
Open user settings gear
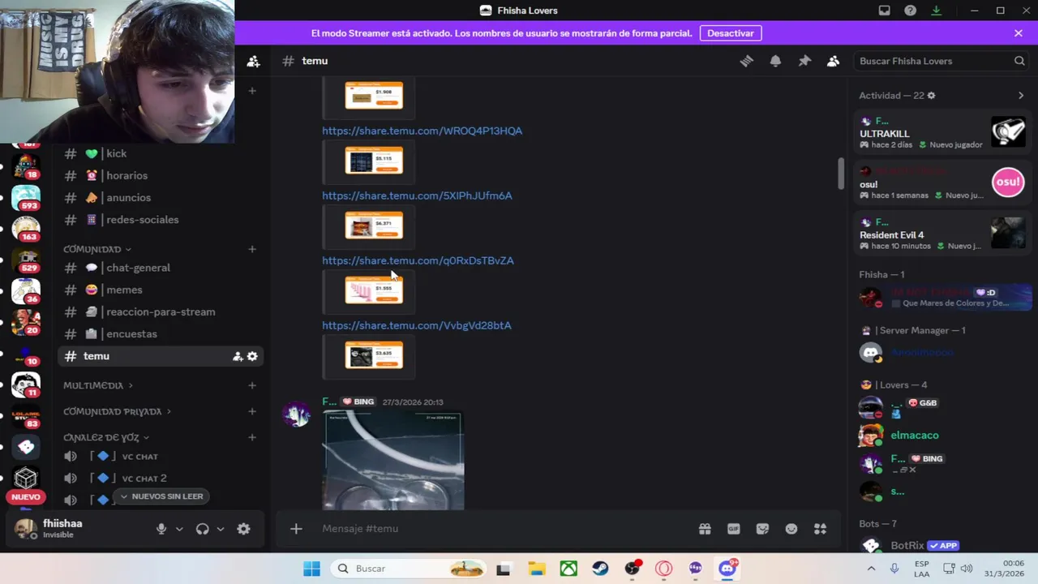coord(243,529)
